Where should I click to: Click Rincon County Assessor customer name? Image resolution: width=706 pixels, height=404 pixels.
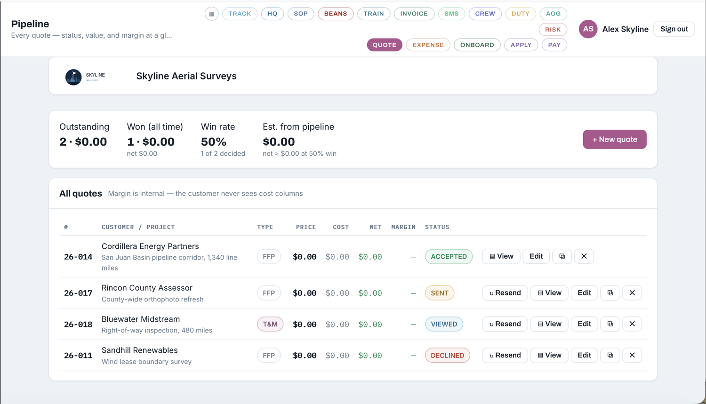point(147,288)
